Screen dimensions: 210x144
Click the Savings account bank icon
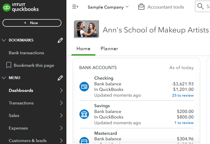(84, 114)
